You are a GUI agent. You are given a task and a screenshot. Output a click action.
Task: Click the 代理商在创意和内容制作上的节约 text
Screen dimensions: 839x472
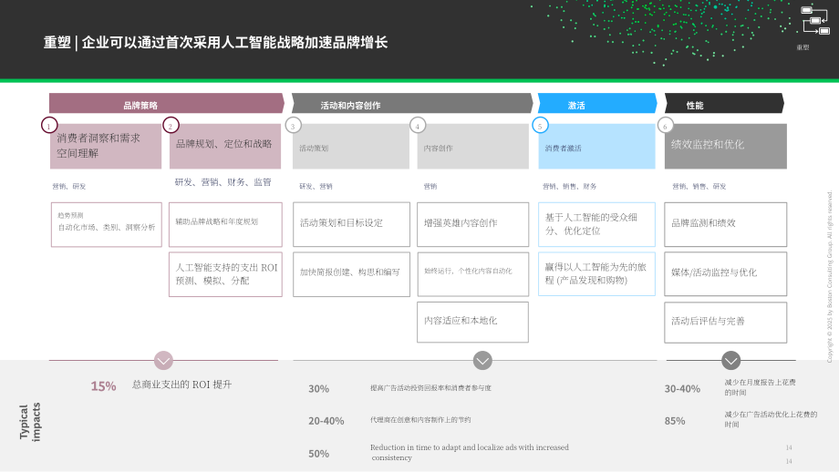point(420,420)
